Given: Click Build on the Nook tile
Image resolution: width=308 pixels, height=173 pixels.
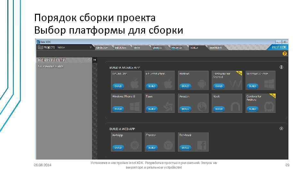Looking at the screenshot, I should pyautogui.click(x=219, y=109).
